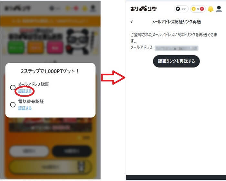Image resolution: width=226 pixels, height=181 pixels.
Task: Tap the red plus add-coins icon
Action: coord(202,9)
